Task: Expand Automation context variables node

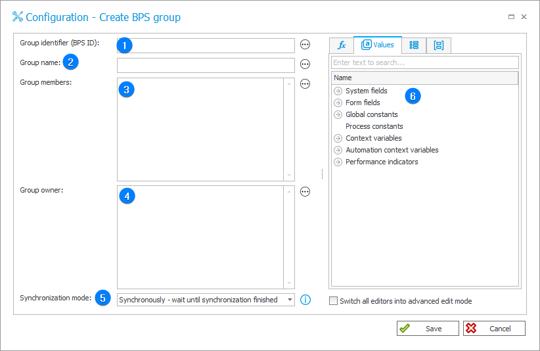Action: pyautogui.click(x=338, y=150)
